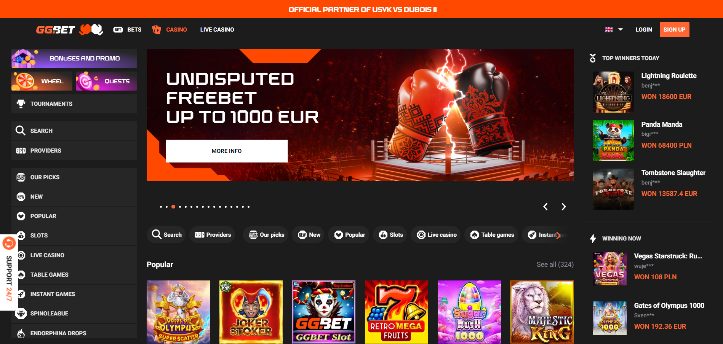This screenshot has height=344, width=723.
Task: Switch to the Live Casino tab
Action: (217, 30)
